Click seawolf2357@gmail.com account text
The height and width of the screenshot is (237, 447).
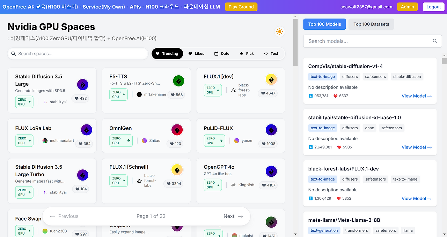(x=366, y=7)
